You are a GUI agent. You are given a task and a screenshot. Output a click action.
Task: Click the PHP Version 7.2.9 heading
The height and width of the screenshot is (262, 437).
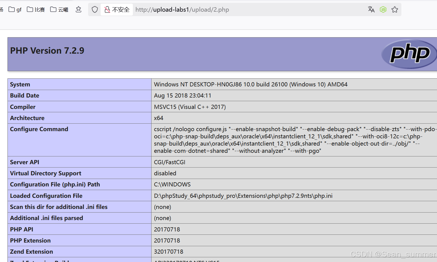[47, 51]
